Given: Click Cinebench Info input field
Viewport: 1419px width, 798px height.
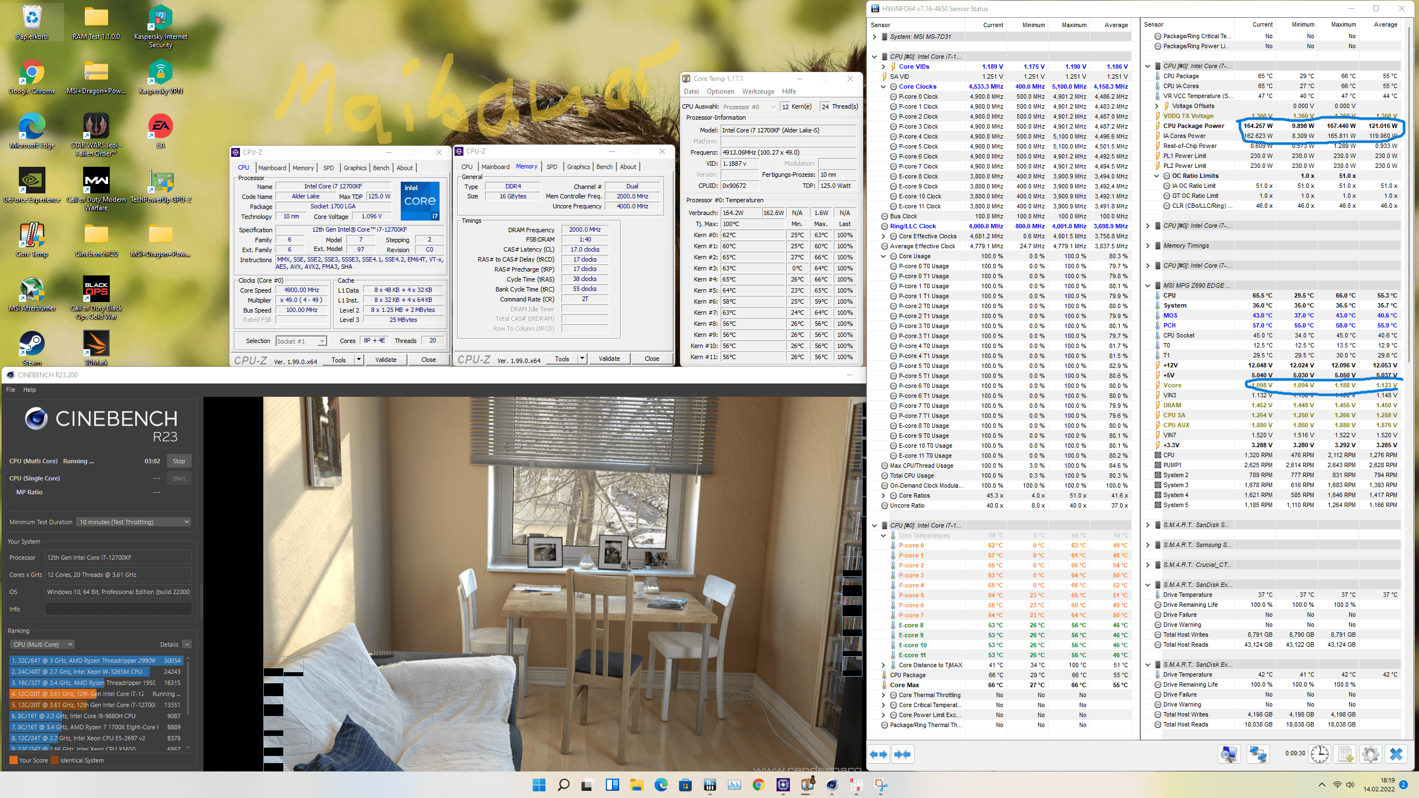Looking at the screenshot, I should (118, 609).
